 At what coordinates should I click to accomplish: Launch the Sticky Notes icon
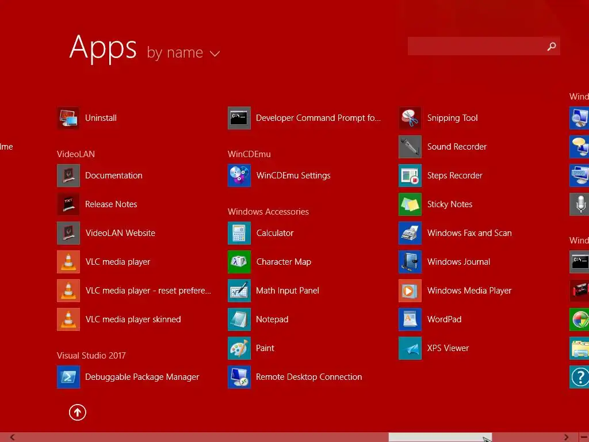tap(410, 204)
